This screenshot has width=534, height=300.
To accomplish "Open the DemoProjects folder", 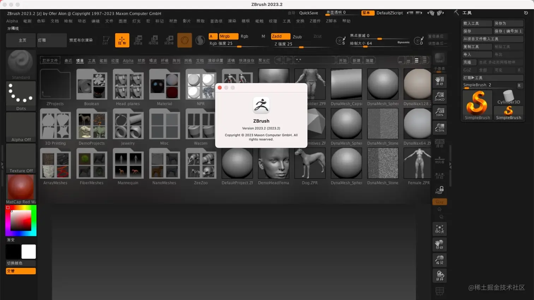I will [x=91, y=127].
